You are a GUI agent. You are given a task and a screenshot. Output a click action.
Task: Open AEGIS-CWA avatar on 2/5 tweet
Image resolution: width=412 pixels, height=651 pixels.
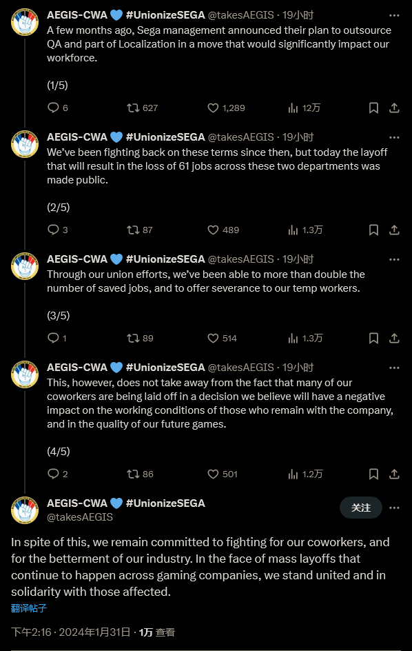pos(25,143)
